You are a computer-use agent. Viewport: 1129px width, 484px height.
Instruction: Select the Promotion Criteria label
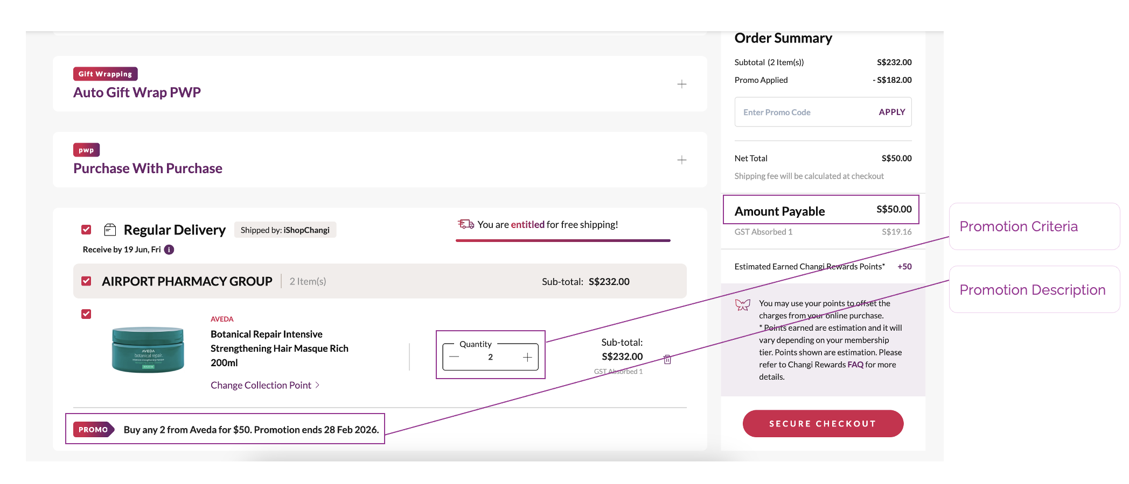(x=1018, y=226)
